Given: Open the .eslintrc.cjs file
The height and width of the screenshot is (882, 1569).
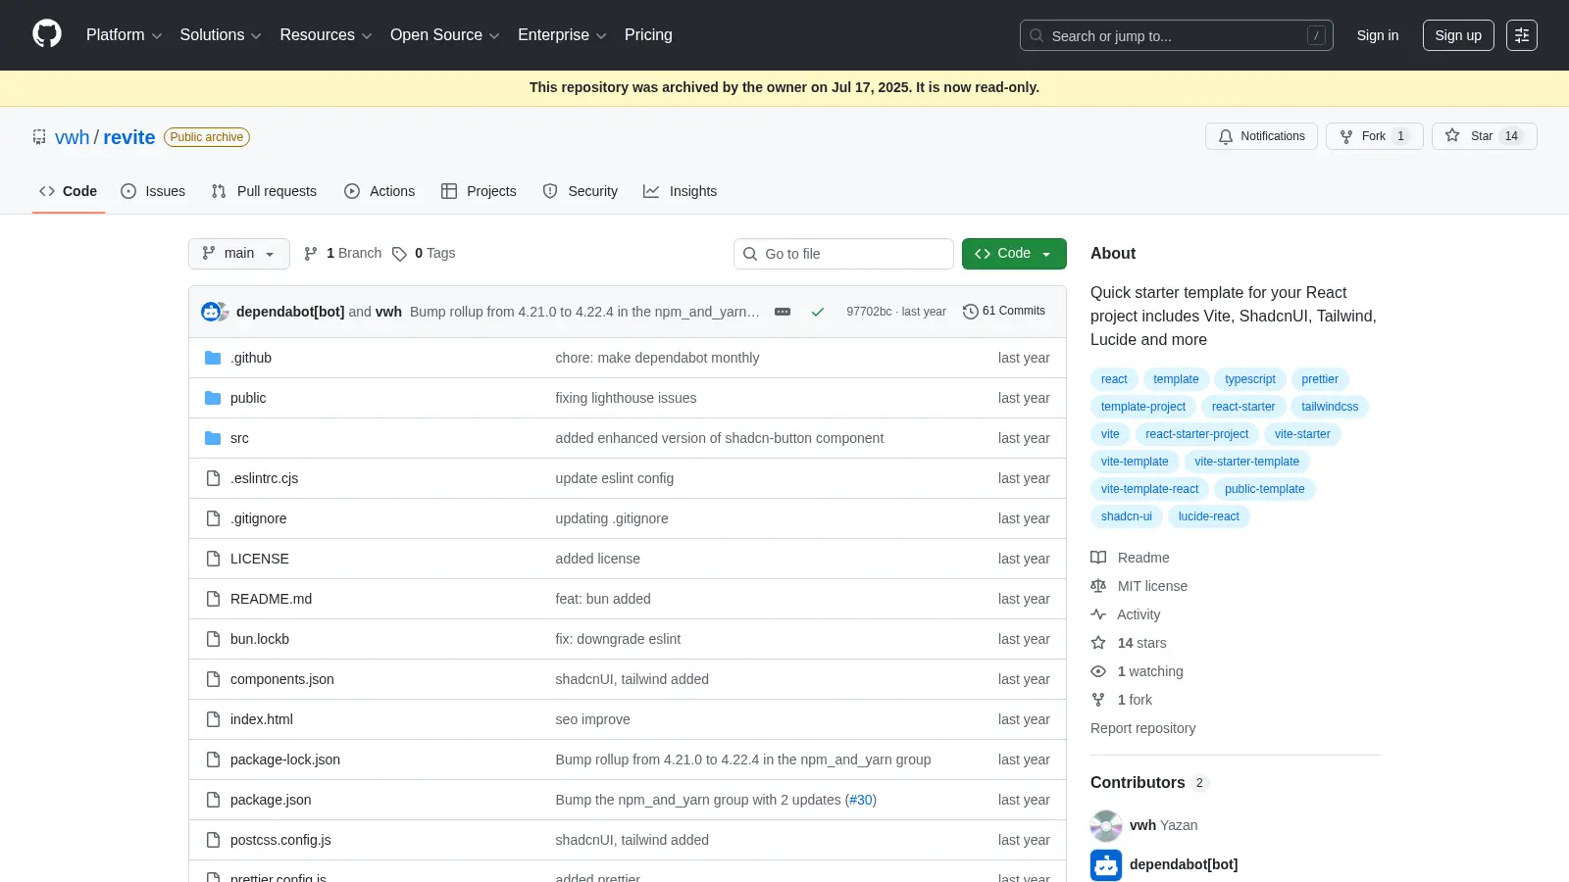Looking at the screenshot, I should point(264,478).
